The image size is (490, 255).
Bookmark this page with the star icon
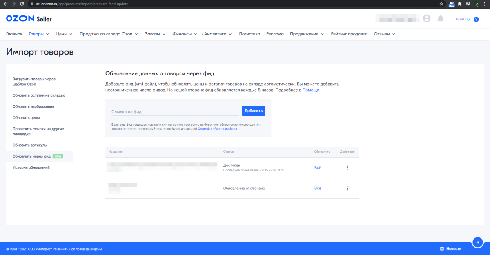pos(441,4)
